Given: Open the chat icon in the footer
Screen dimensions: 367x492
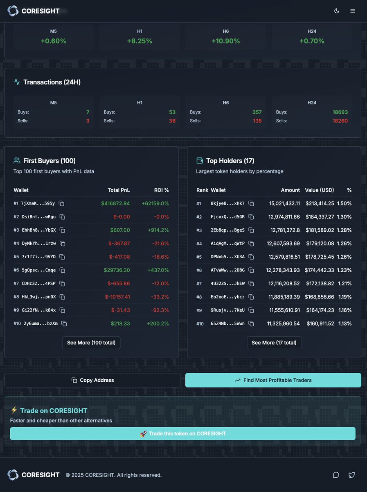Looking at the screenshot, I should coord(336,475).
